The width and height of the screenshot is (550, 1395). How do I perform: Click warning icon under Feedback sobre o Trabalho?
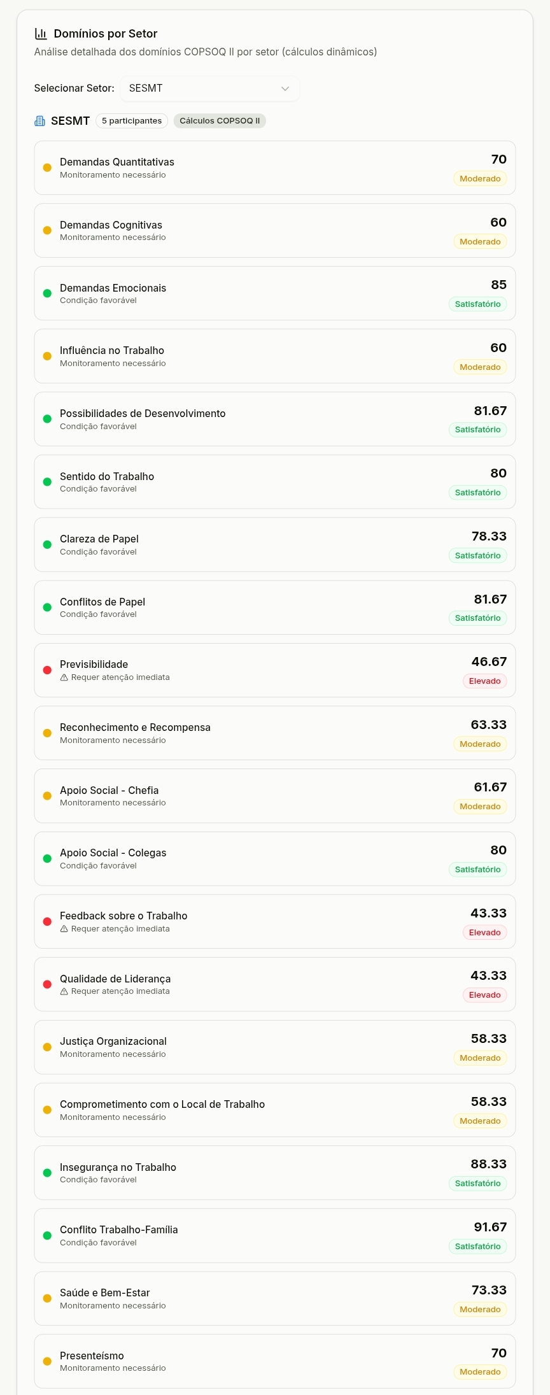(64, 929)
